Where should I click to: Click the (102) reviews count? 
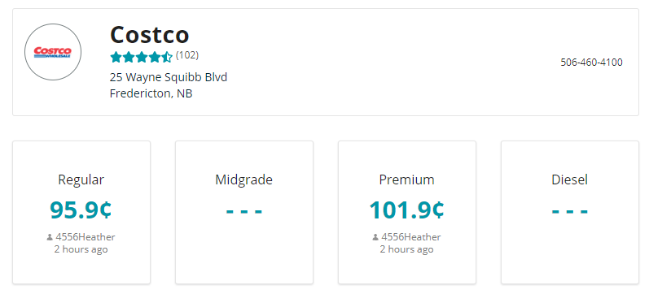187,55
